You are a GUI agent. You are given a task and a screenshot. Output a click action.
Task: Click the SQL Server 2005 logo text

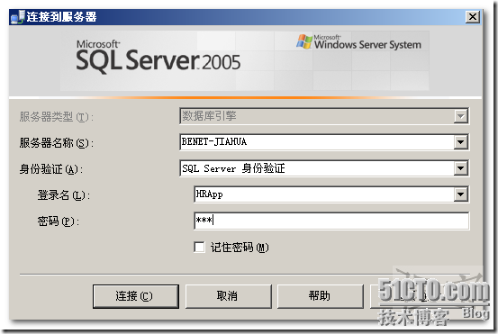[x=158, y=57]
